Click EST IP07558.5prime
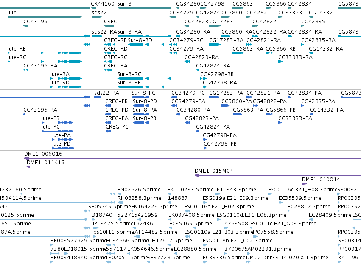This screenshot has height=264, width=361. click(x=273, y=232)
